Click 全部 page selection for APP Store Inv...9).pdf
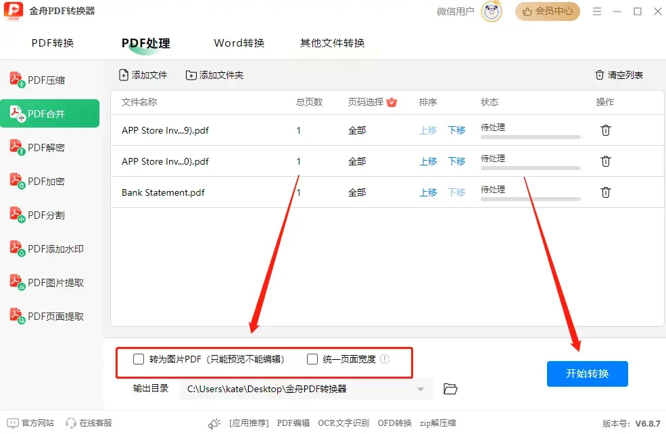 click(357, 130)
